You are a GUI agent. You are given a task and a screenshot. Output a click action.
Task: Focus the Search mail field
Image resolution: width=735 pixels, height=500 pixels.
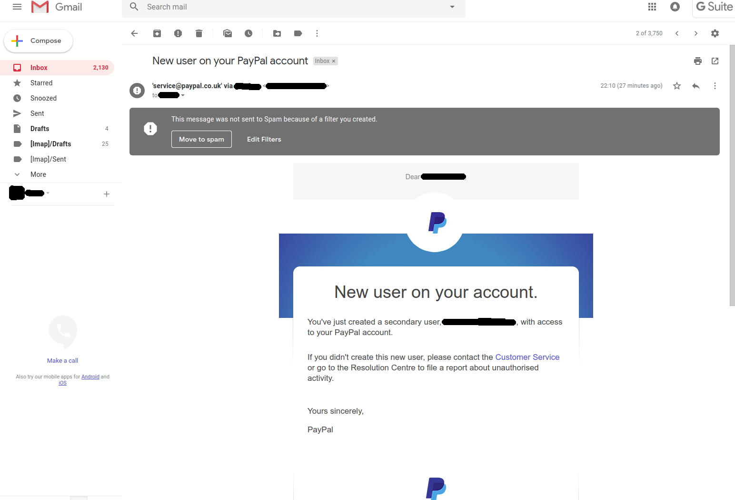tap(293, 7)
